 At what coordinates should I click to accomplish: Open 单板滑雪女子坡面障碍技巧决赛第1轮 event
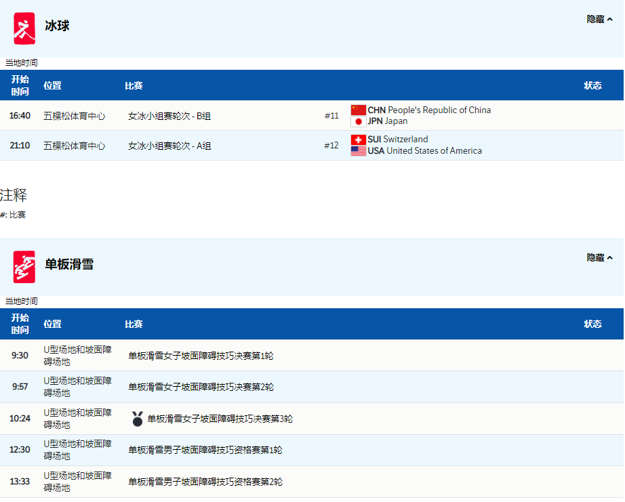[x=201, y=356]
